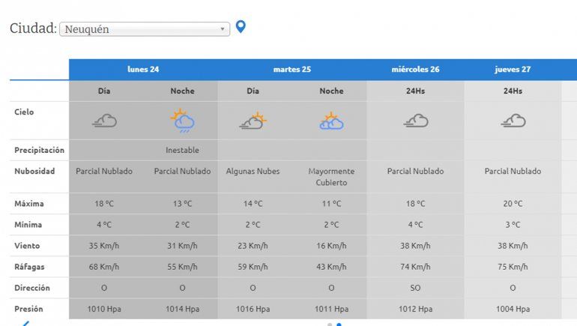Image resolution: width=577 pixels, height=326 pixels.
Task: Open the Ciudad dropdown showing Neuquén
Action: click(x=144, y=29)
